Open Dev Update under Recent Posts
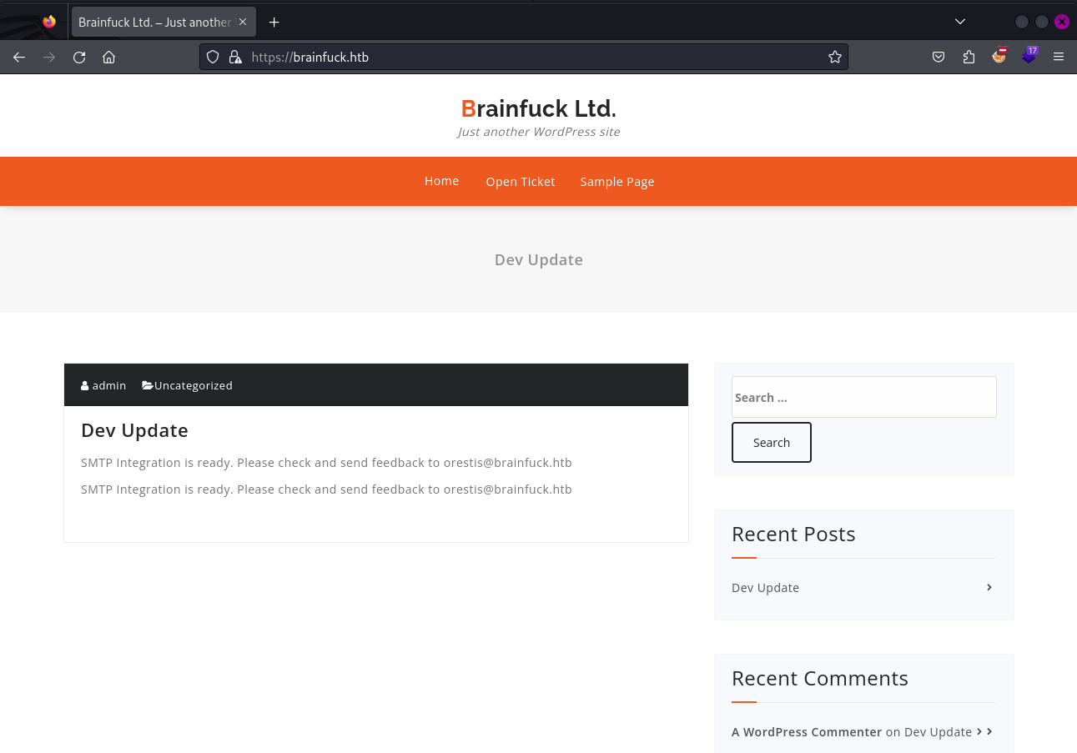This screenshot has height=753, width=1077. pyautogui.click(x=765, y=588)
